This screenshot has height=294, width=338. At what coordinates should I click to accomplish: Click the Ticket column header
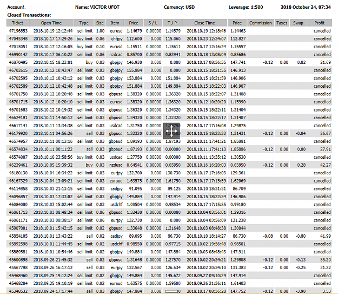coord(17,23)
